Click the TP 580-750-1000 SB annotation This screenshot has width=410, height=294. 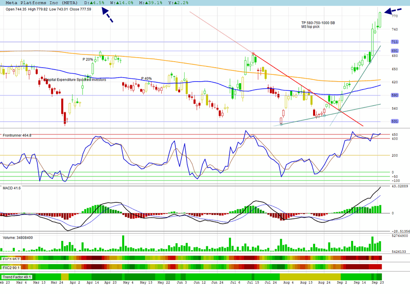coord(318,23)
